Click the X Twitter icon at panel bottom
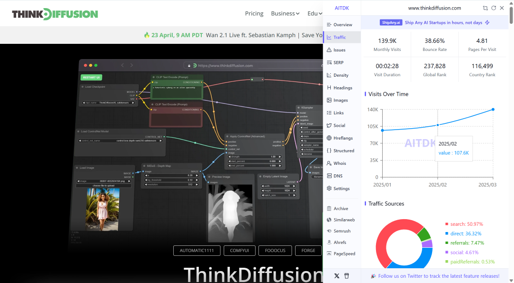The height and width of the screenshot is (283, 514). coord(336,276)
